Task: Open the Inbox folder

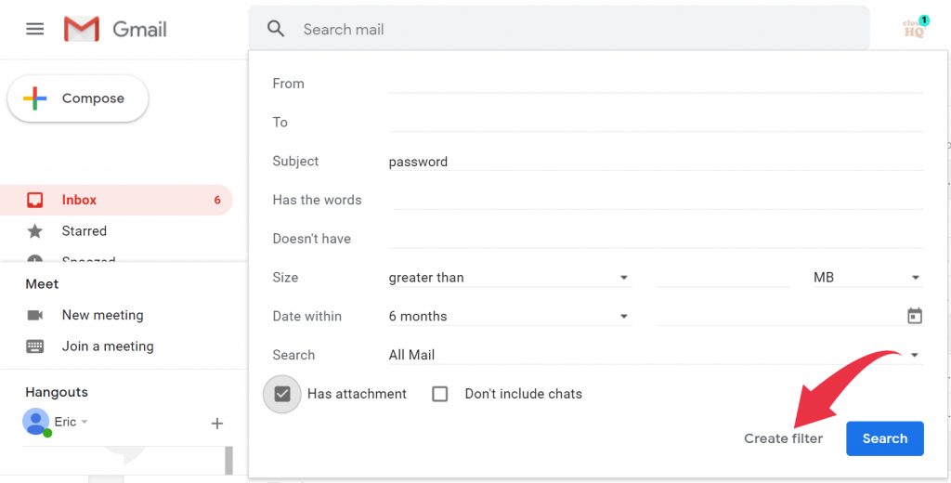Action: pyautogui.click(x=116, y=200)
